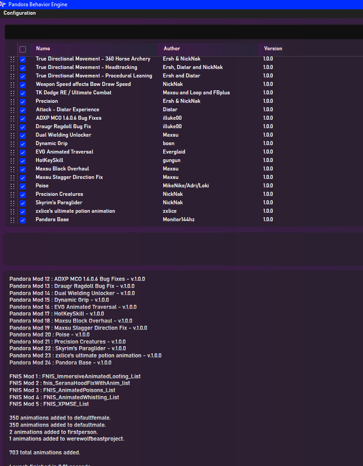Disable the Dual Wielding Unlocker mod
This screenshot has width=363, height=466.
(23, 135)
